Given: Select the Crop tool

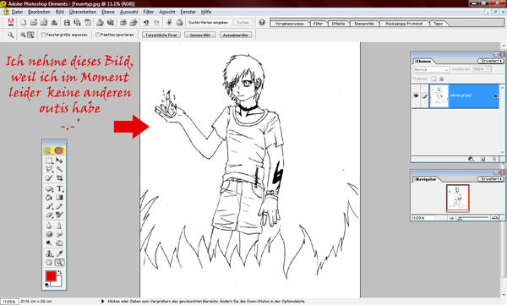Looking at the screenshot, I should [x=59, y=178].
